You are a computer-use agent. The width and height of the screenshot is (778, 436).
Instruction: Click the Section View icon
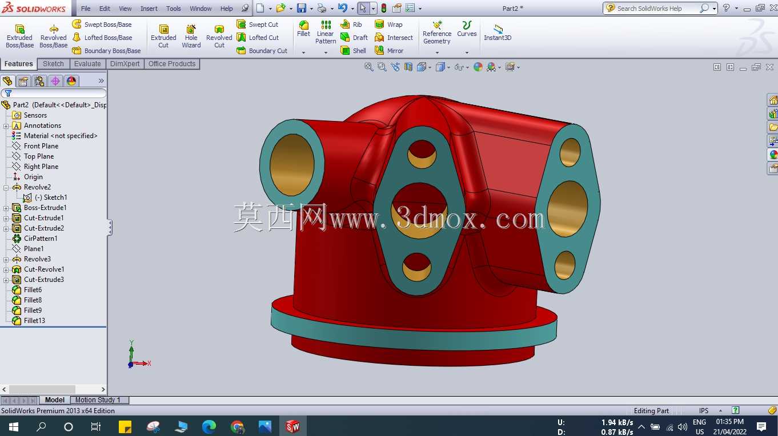(x=408, y=67)
